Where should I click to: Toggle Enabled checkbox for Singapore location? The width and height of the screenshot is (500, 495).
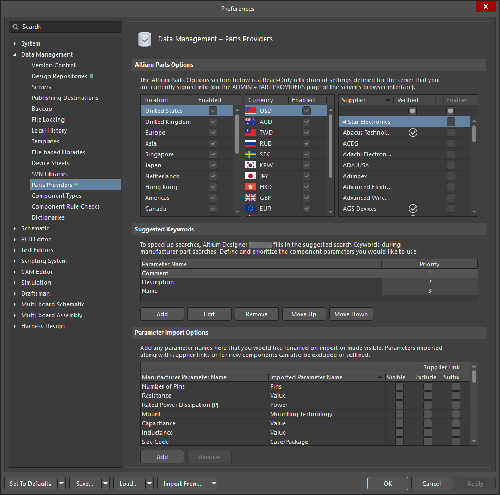213,154
